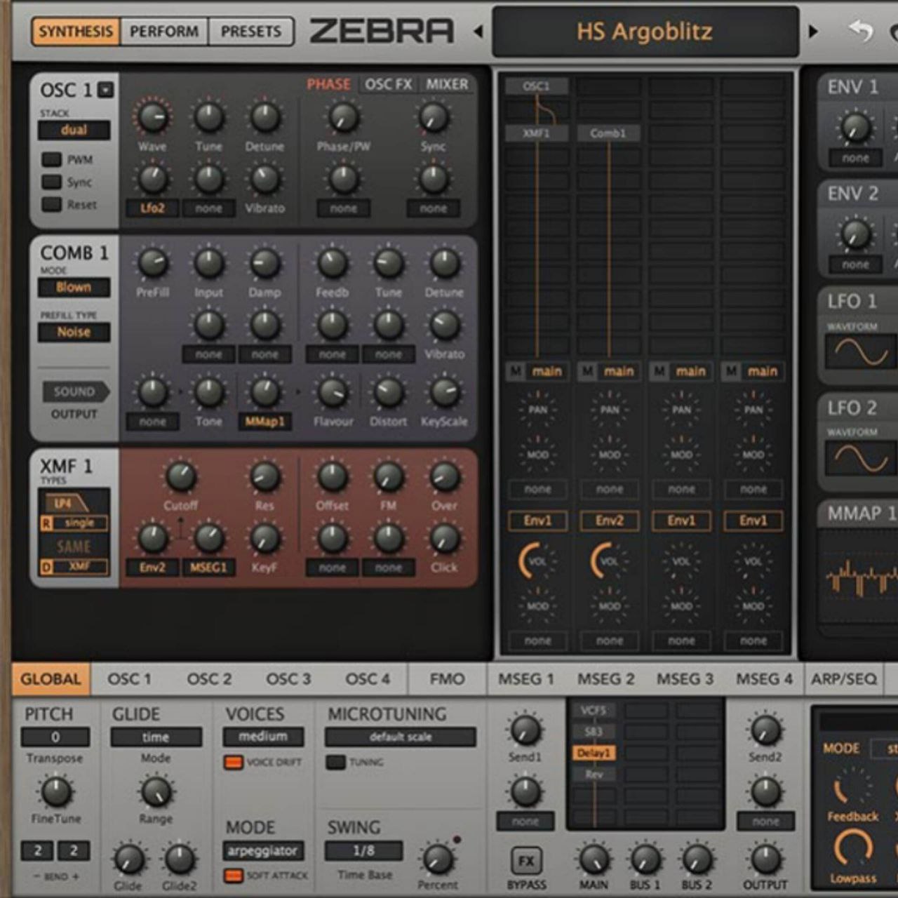Switch to the PRESETS tab
This screenshot has width=898, height=898.
coord(250,32)
